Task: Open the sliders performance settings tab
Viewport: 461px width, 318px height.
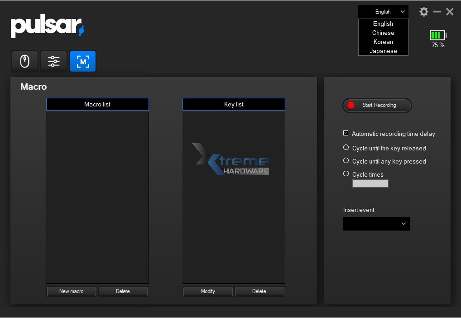Action: tap(54, 61)
